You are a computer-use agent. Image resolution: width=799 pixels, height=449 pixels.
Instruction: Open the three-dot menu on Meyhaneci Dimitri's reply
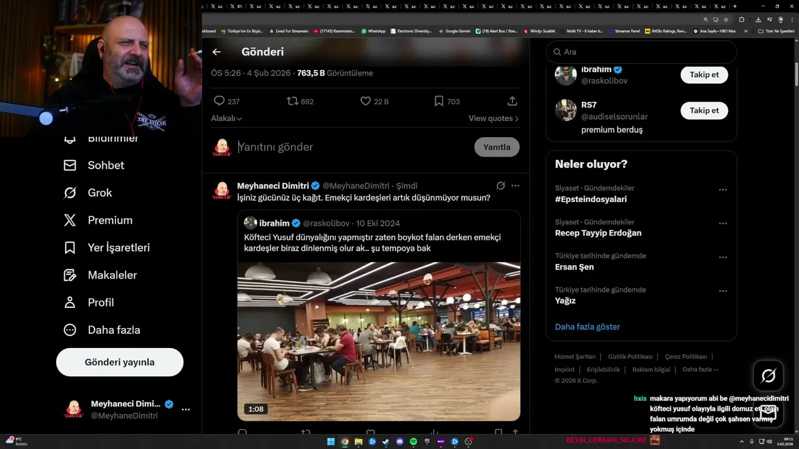[515, 186]
